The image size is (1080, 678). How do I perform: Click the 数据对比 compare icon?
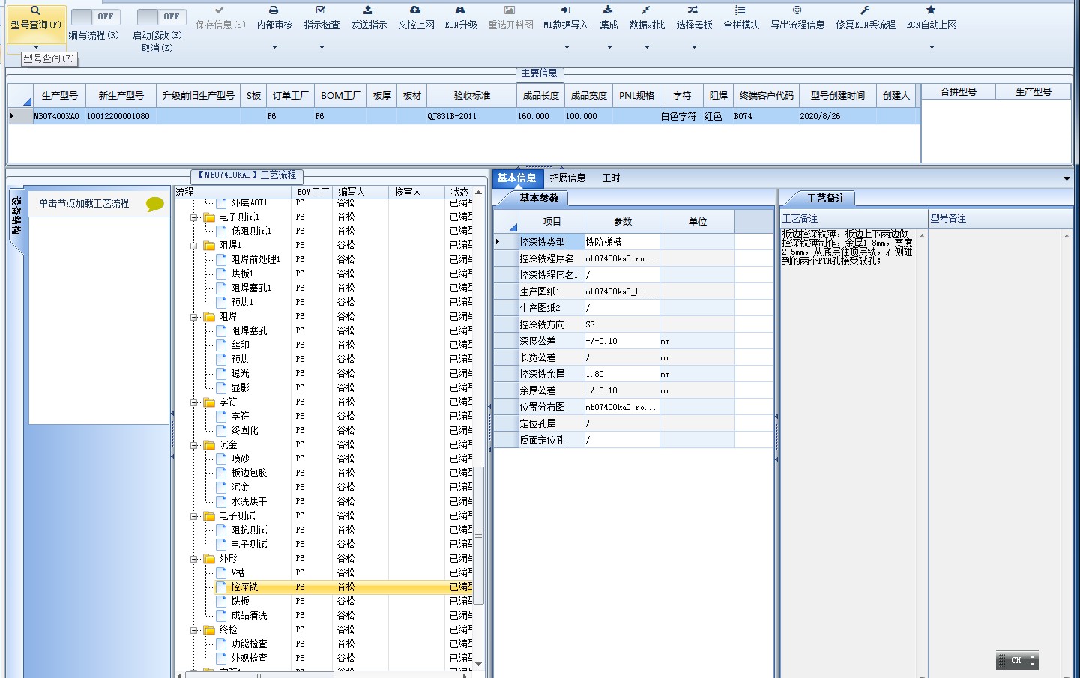point(646,10)
